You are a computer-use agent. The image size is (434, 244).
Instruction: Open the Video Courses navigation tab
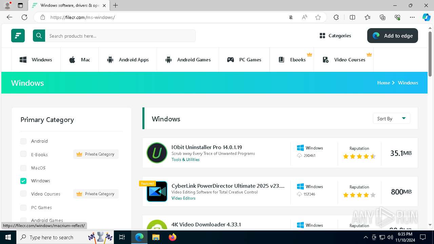click(x=344, y=60)
